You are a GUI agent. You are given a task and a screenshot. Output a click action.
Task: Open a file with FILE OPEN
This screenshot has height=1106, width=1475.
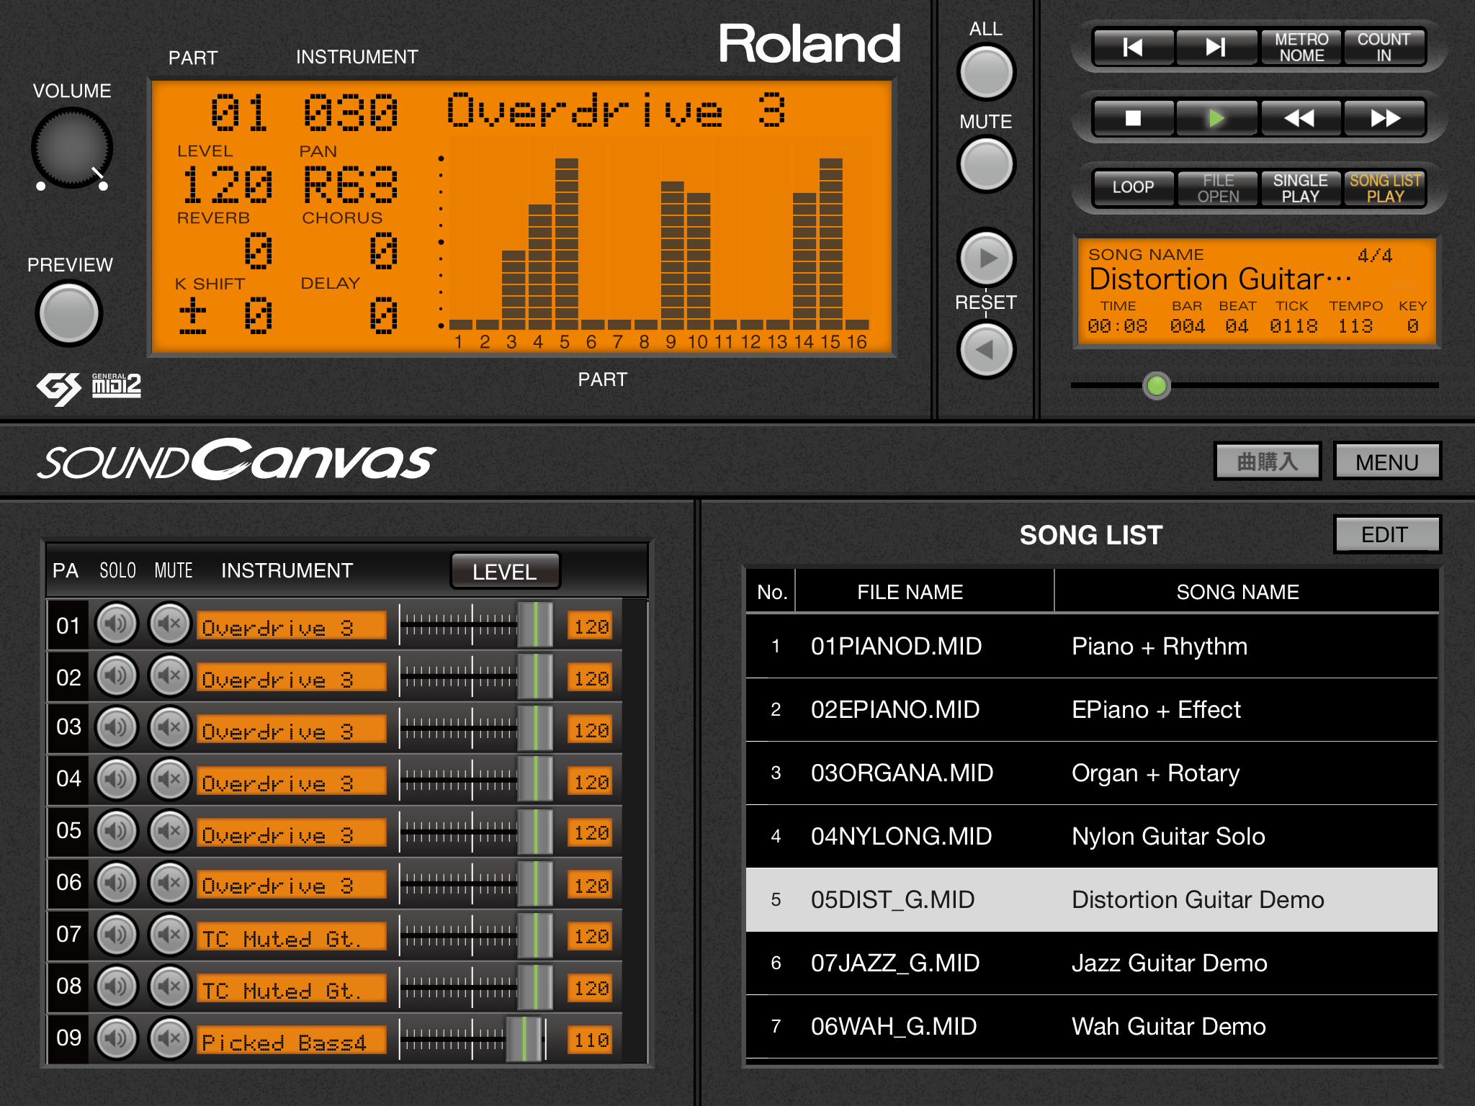pos(1218,188)
